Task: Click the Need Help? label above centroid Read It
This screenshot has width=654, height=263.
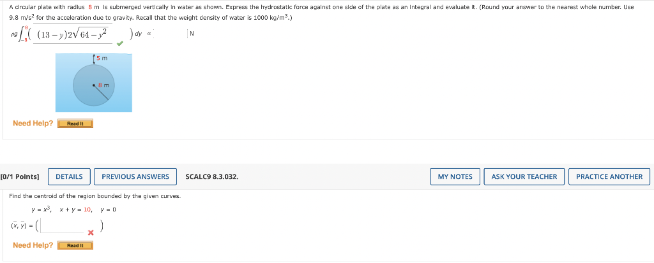Action: tap(33, 246)
